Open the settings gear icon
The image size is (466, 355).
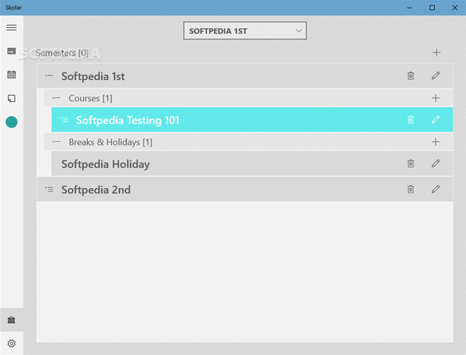12,343
